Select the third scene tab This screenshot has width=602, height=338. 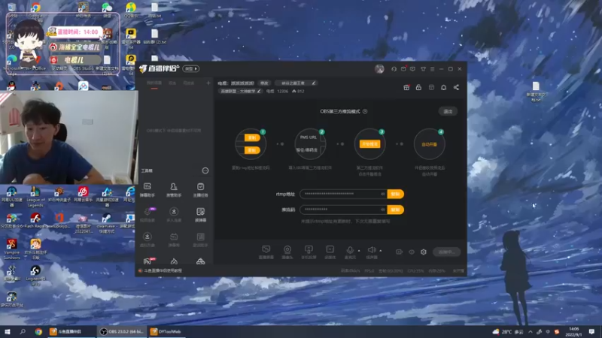coord(189,83)
